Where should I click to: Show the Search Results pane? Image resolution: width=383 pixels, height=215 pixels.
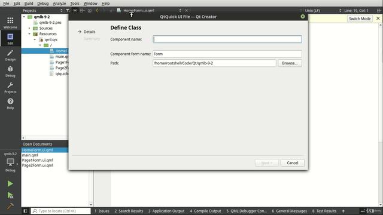129,211
